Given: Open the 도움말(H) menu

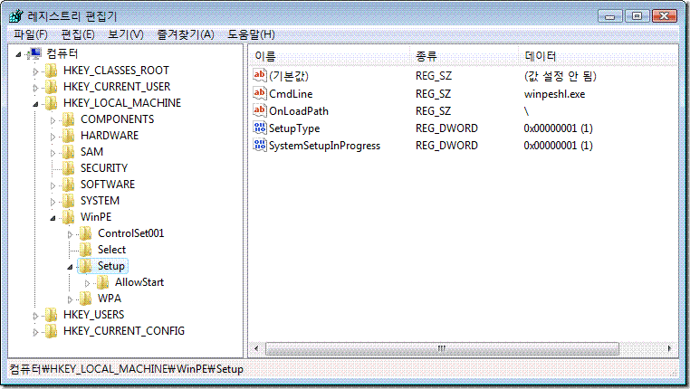Looking at the screenshot, I should (x=251, y=34).
